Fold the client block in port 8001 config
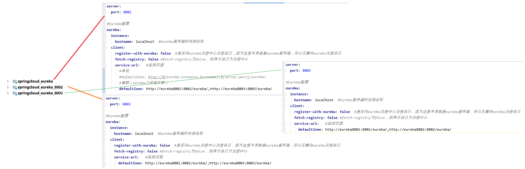 105,47
